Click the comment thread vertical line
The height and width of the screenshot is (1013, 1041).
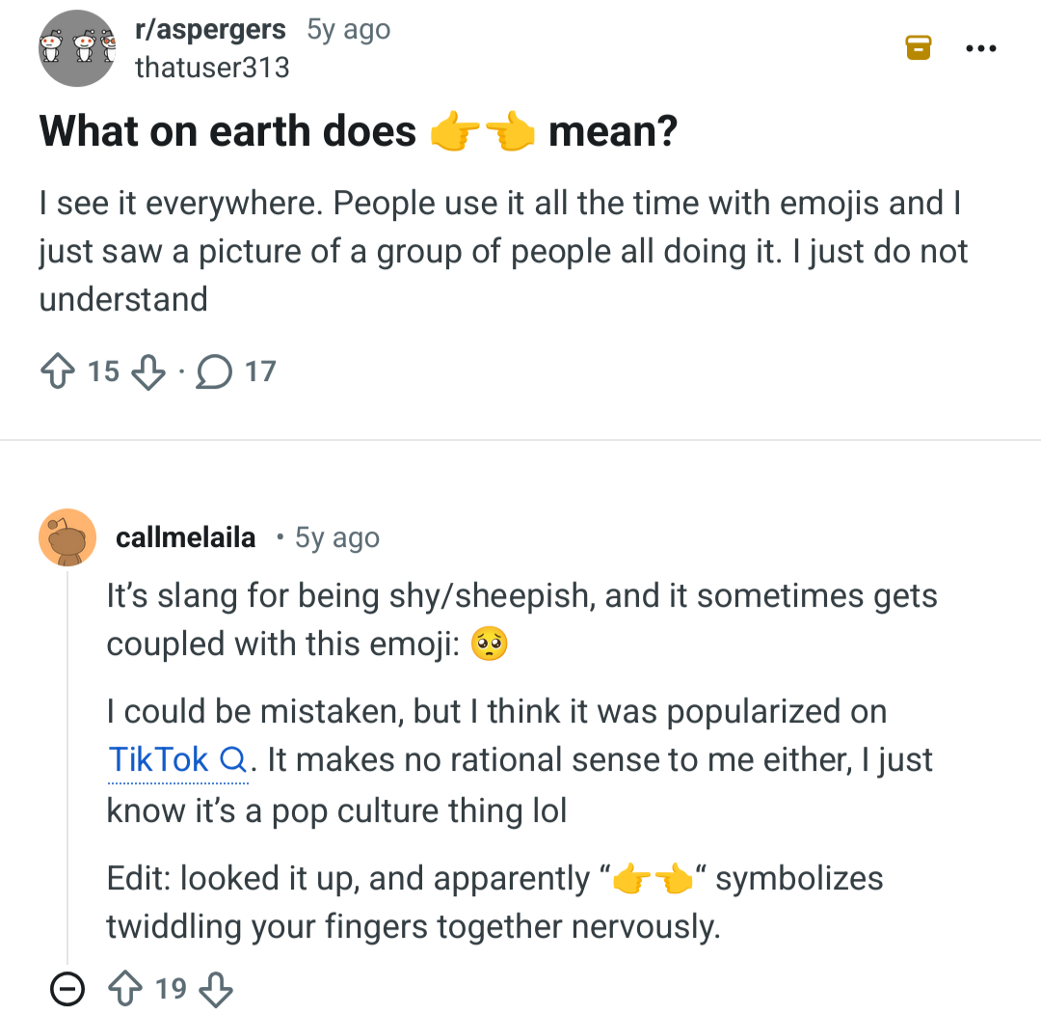[67, 772]
